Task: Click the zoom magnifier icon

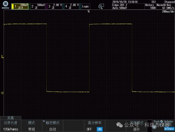Action: pyautogui.click(x=101, y=6)
